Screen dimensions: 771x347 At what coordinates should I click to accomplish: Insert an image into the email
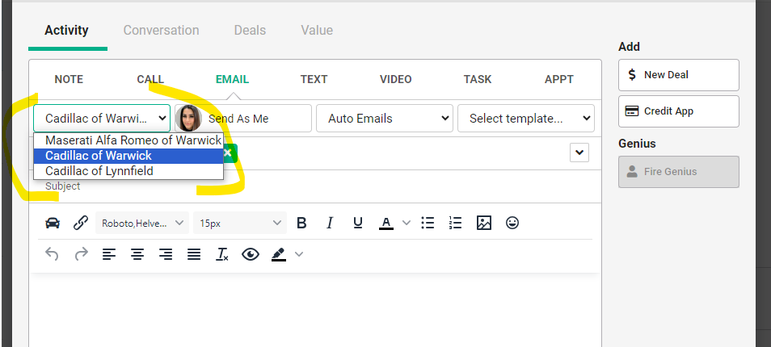click(483, 223)
